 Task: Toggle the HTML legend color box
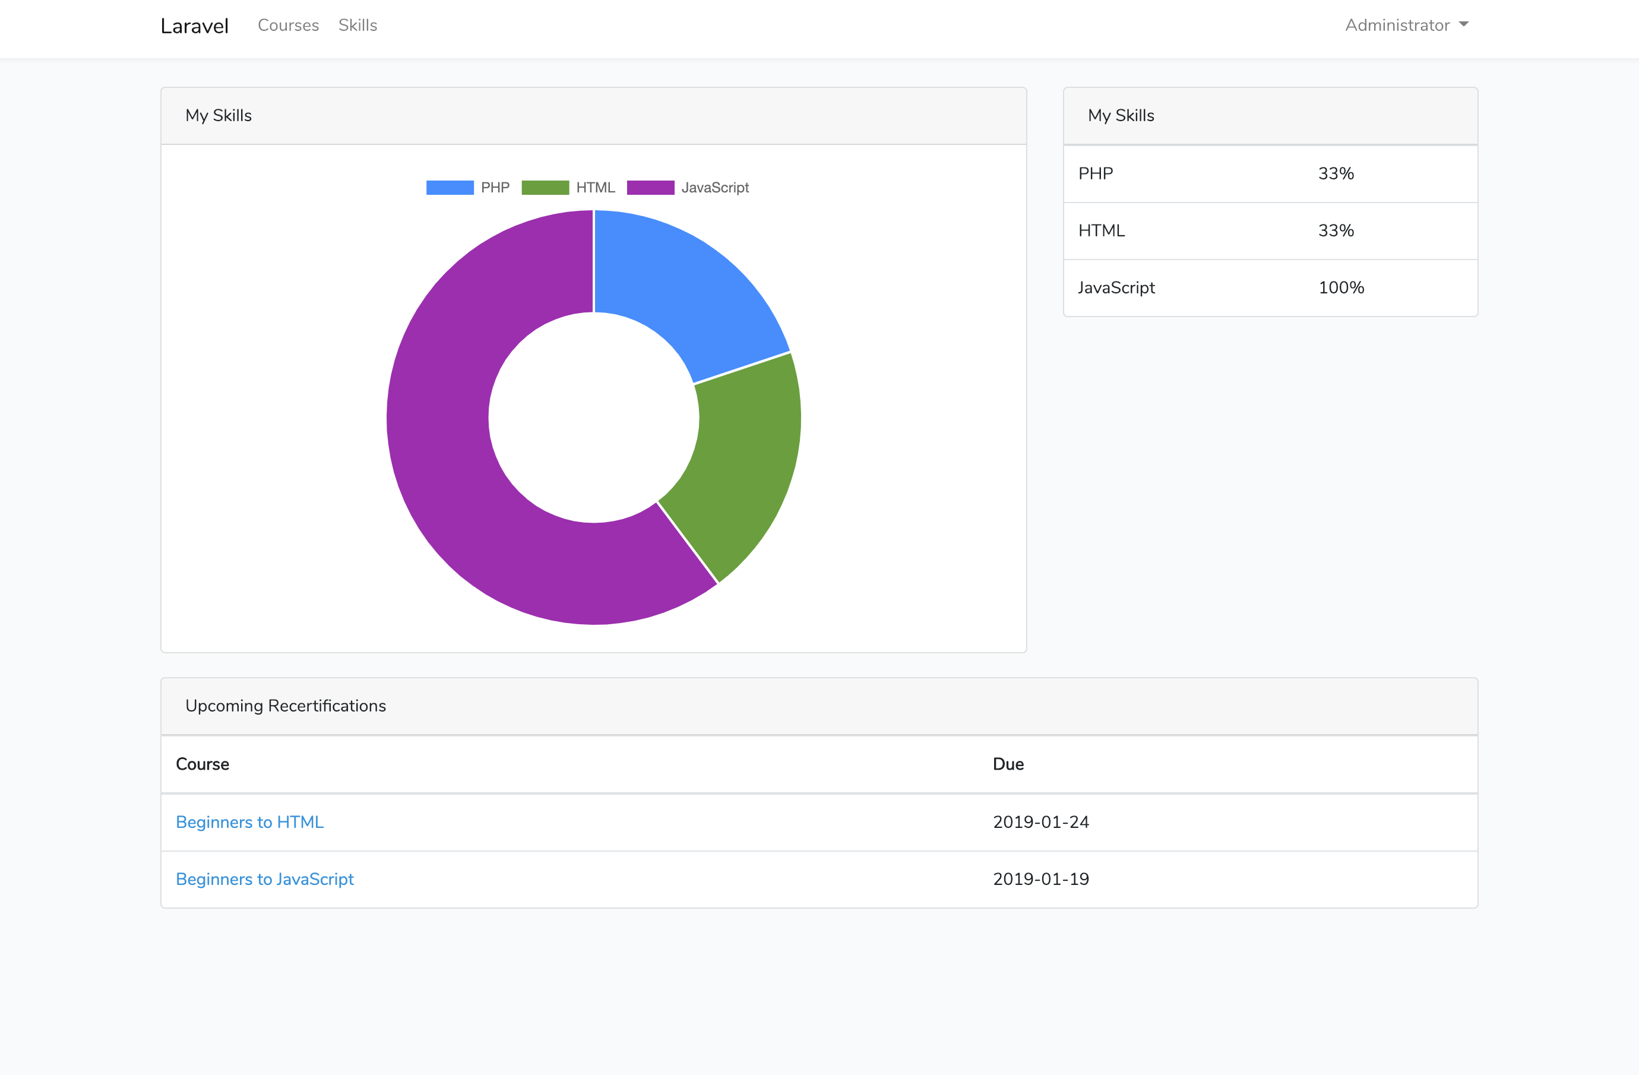pyautogui.click(x=545, y=187)
